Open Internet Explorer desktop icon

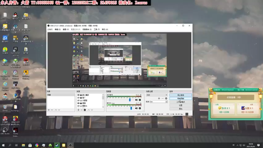tap(5, 86)
